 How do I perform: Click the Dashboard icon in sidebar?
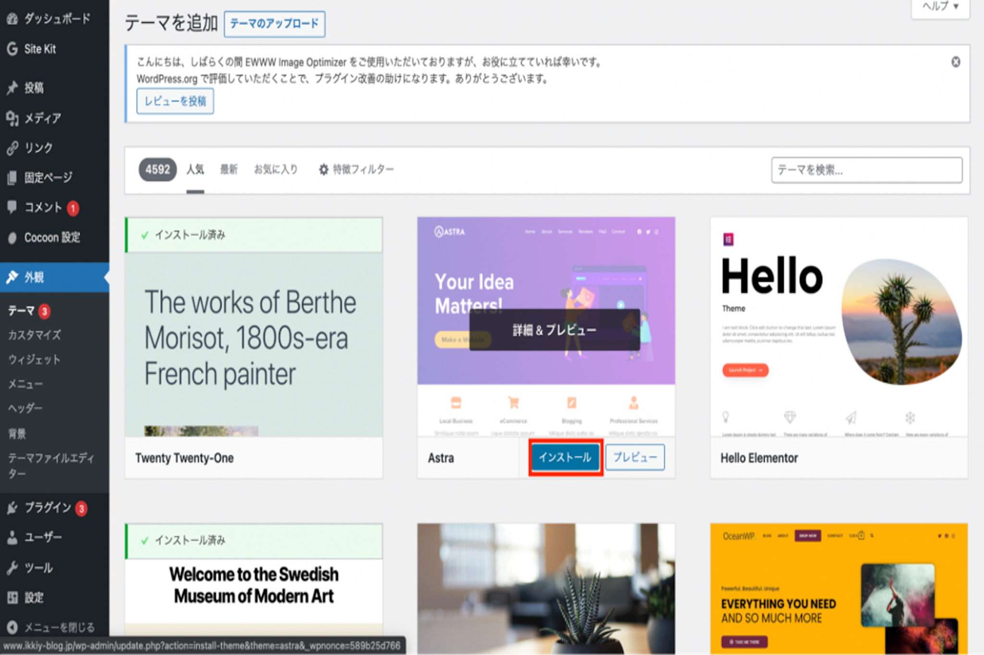click(12, 19)
